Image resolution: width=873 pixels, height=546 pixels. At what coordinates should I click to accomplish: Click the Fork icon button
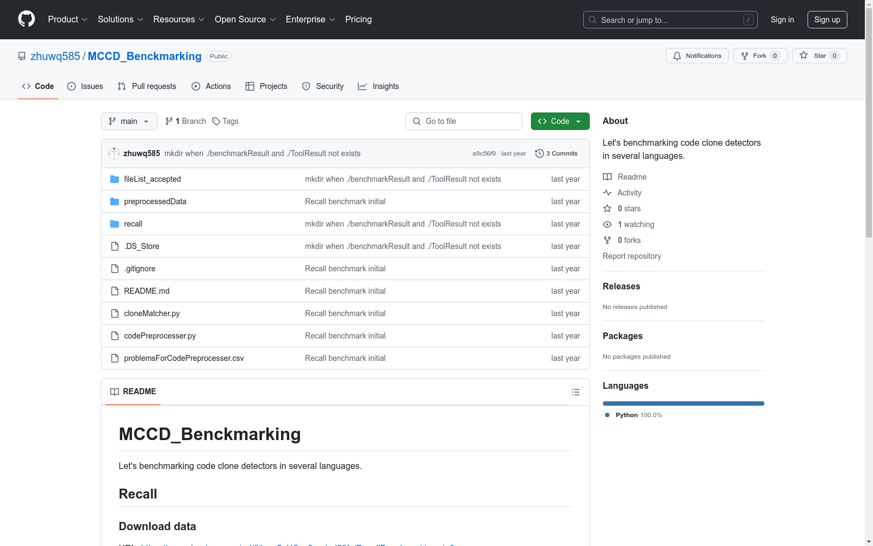[745, 56]
